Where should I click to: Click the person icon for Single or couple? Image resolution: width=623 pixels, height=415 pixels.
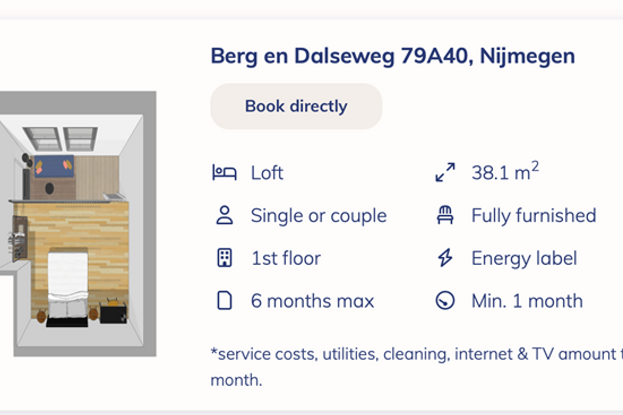(224, 215)
